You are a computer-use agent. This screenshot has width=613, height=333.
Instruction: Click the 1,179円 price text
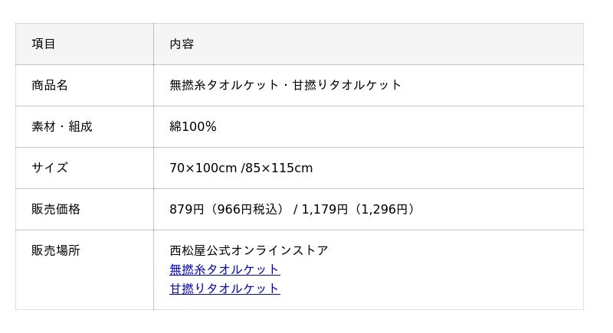coord(325,209)
